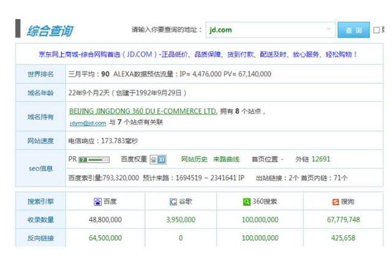This screenshot has height=256, width=392.
Task: Click the 预计来路 IP range text
Action: pos(194,178)
